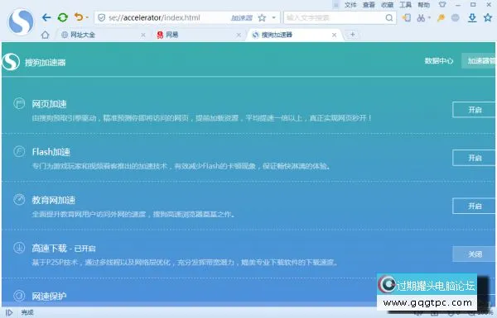Close the 搜狗加速器 tab
Screen dimensions: 497x318
pyautogui.click(x=334, y=35)
